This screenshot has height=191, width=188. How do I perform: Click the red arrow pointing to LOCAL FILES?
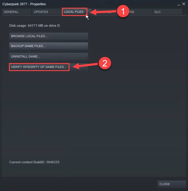103,12
